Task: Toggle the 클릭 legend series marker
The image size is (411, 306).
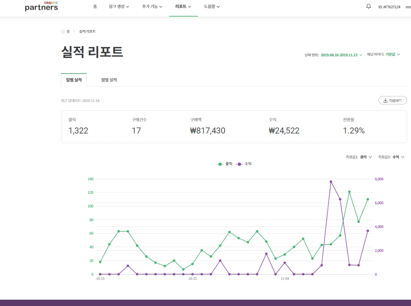Action: (x=220, y=164)
